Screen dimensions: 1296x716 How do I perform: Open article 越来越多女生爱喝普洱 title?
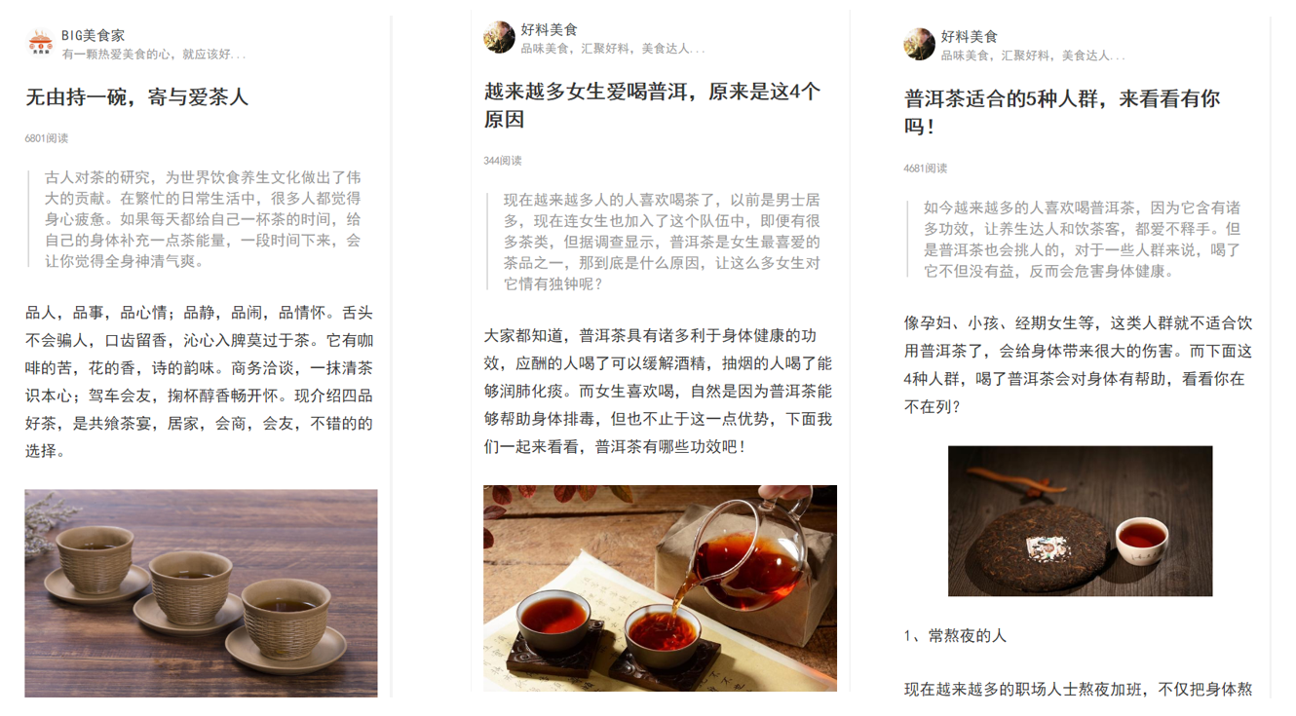point(652,105)
